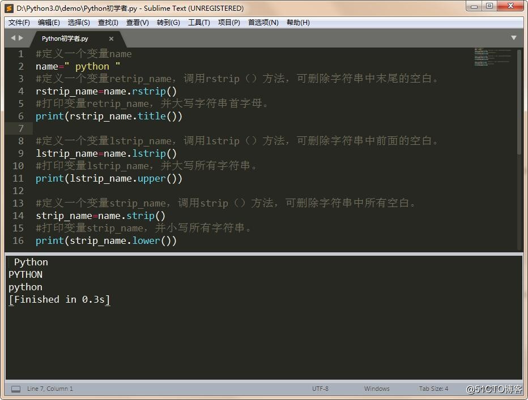Image resolution: width=528 pixels, height=400 pixels.
Task: Click the minimap code preview
Action: click(492, 57)
